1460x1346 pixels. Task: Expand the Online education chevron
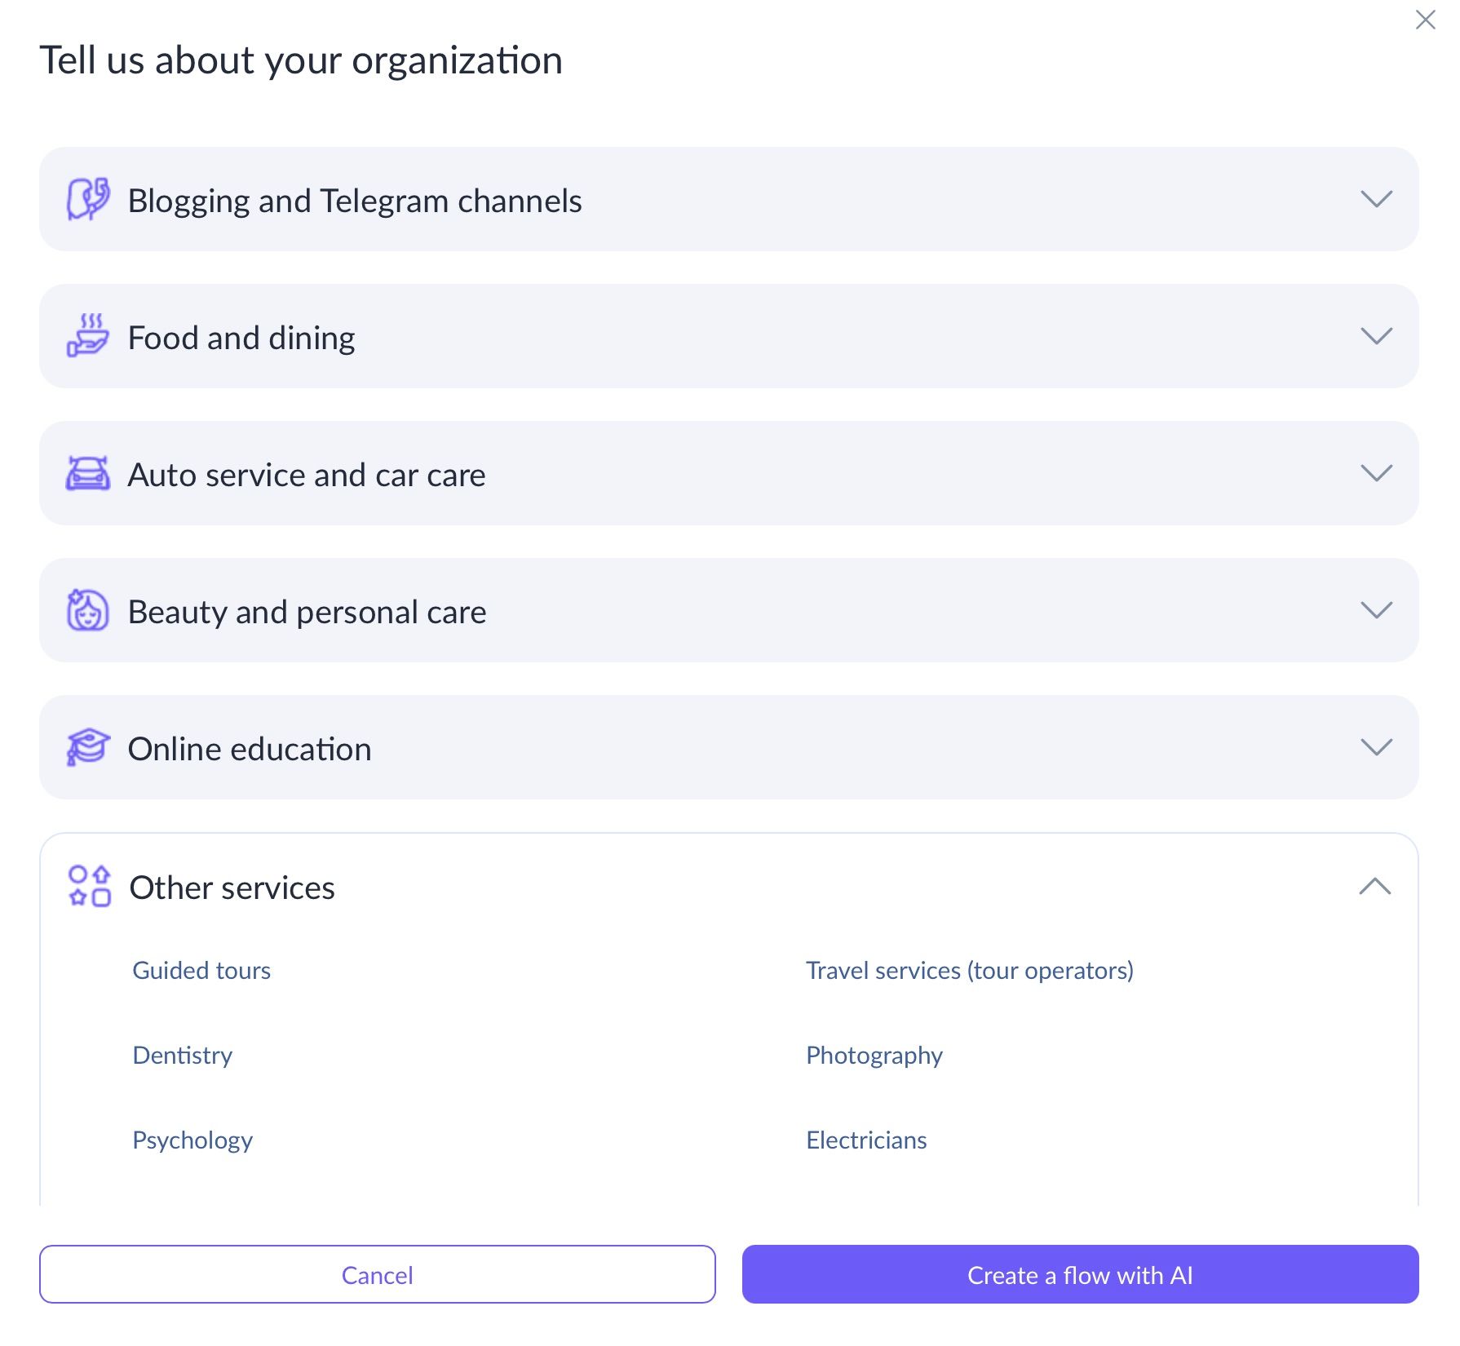[x=1376, y=747]
